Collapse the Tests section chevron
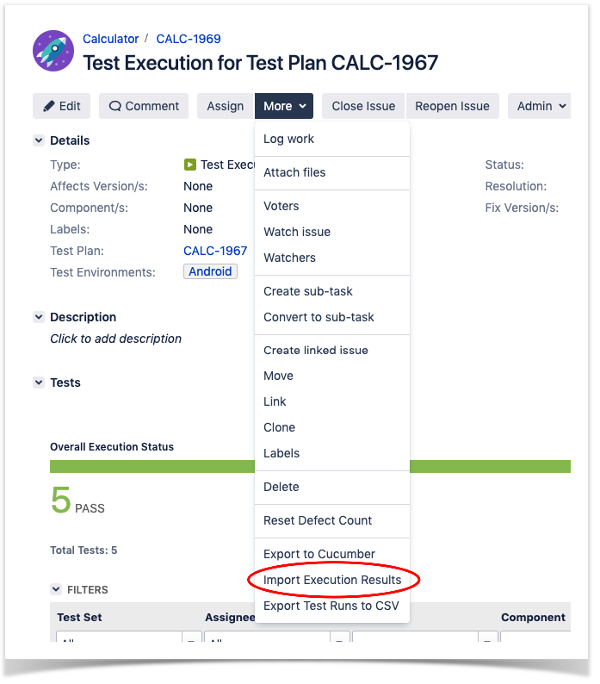Viewport: 600px width, 684px height. point(39,382)
